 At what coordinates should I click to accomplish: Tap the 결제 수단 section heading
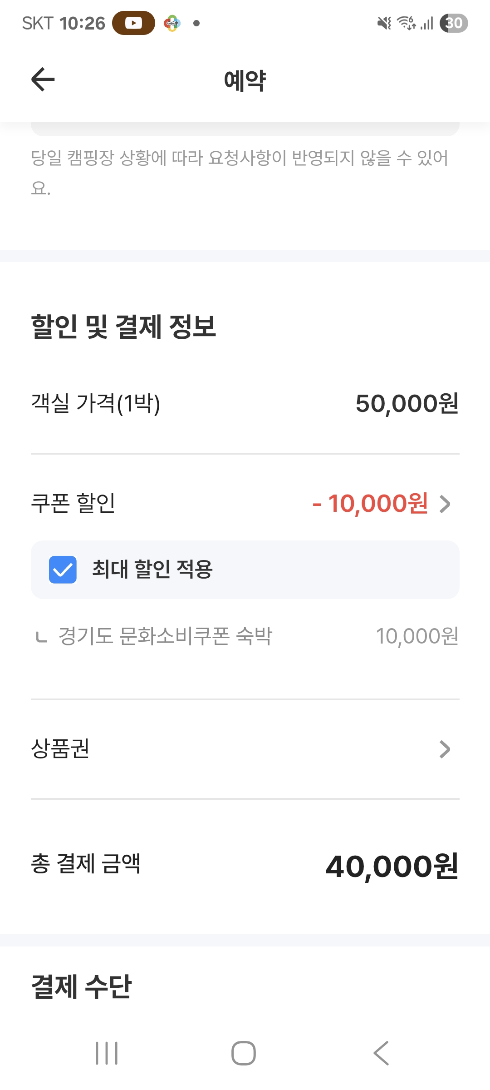82,987
